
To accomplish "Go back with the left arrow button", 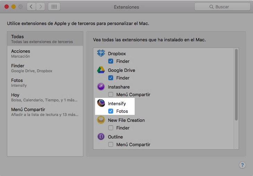I will (31, 7).
